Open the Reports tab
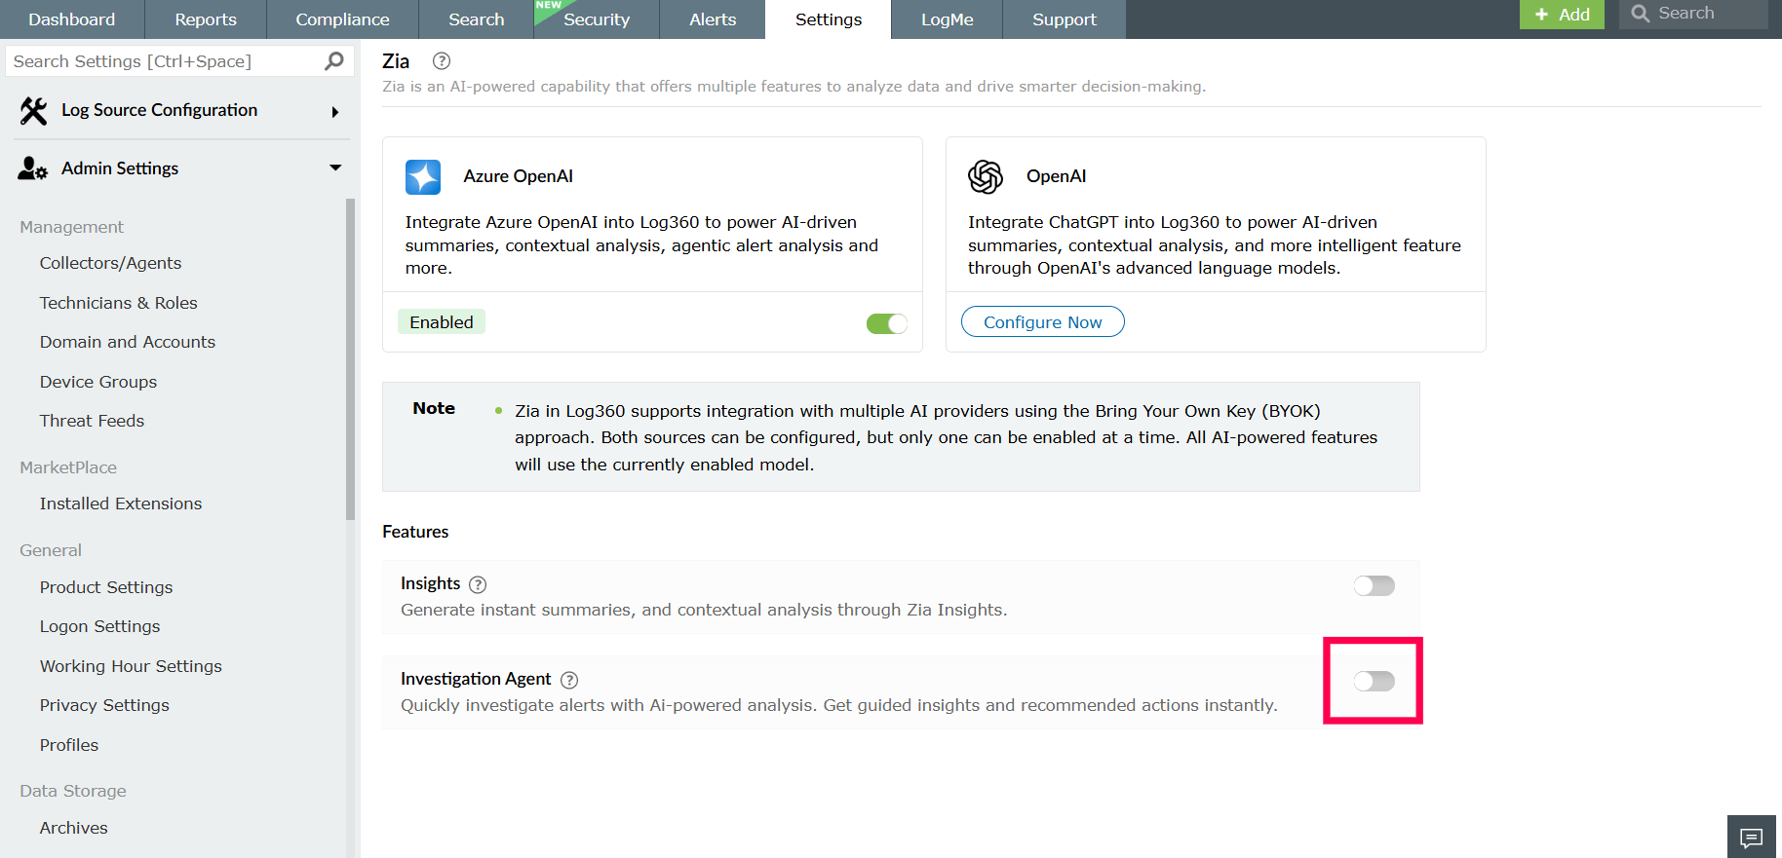 click(206, 19)
